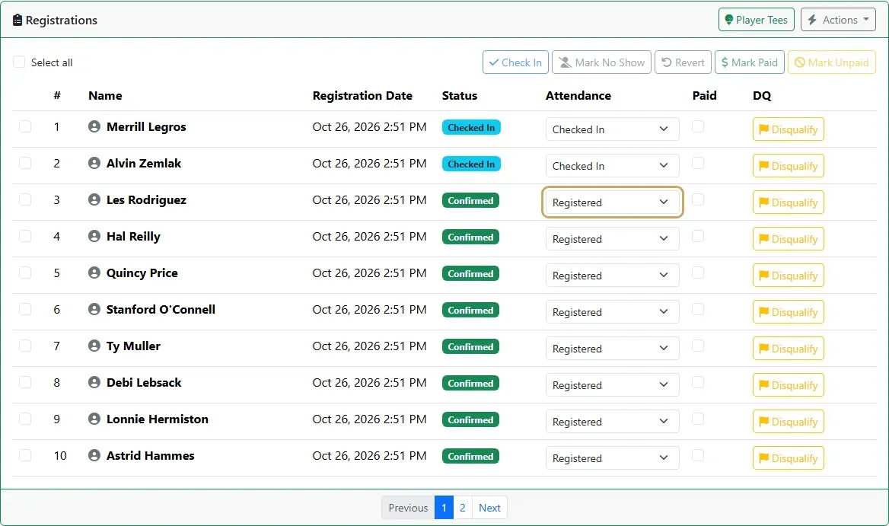Click the Next pagination link

489,508
